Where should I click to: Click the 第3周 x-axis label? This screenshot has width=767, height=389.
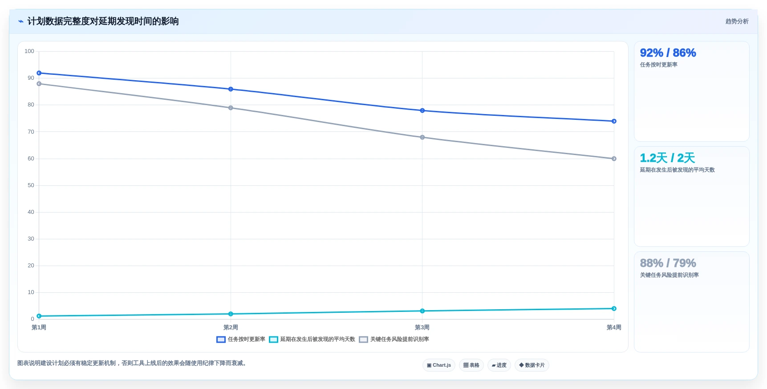point(422,328)
